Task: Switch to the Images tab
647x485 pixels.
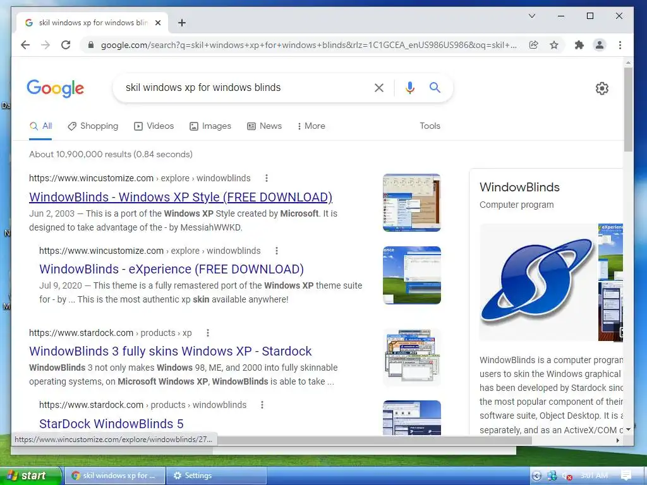Action: tap(210, 126)
